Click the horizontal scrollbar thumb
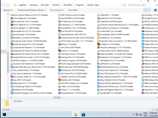This screenshot has width=158, height=118. 57,97
